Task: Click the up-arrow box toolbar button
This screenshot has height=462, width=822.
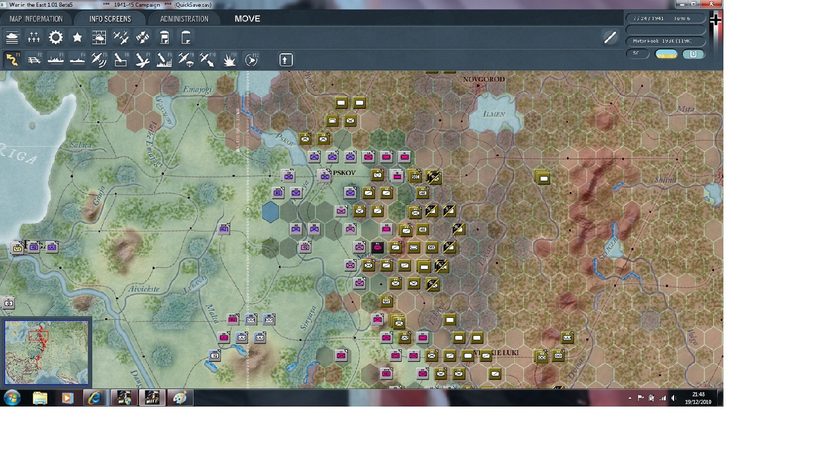Action: click(286, 60)
